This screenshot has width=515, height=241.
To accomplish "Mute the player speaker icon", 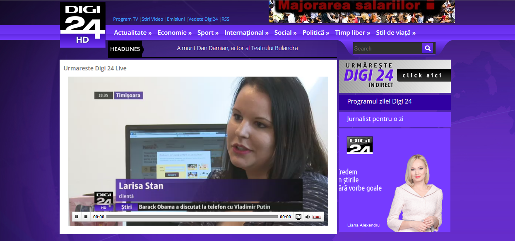I will pos(308,216).
